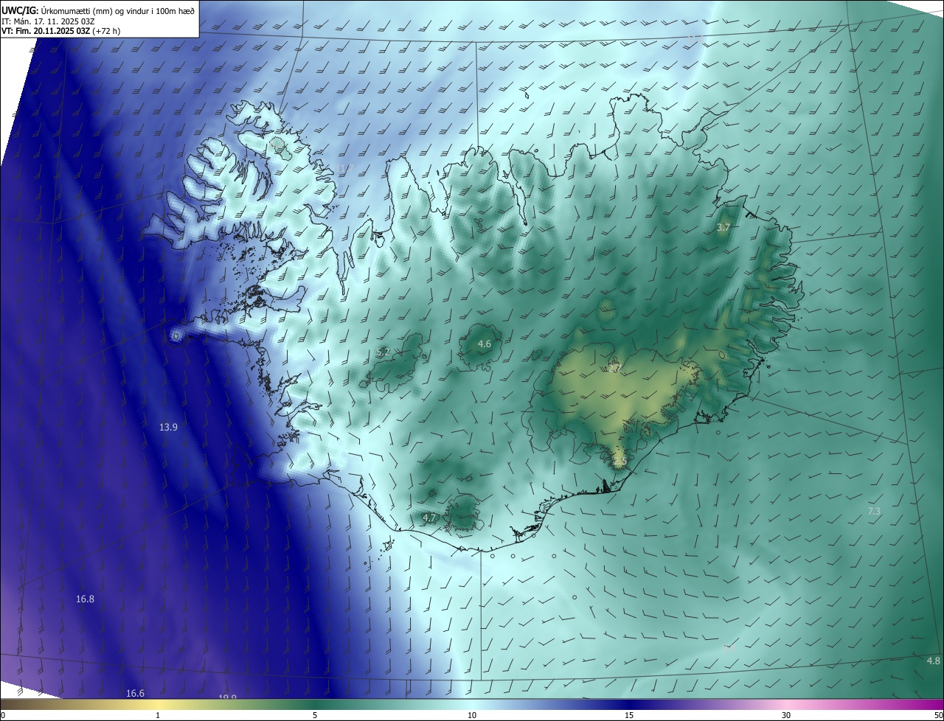Click the 5.2 value on the map
944x721 pixels.
click(x=383, y=352)
